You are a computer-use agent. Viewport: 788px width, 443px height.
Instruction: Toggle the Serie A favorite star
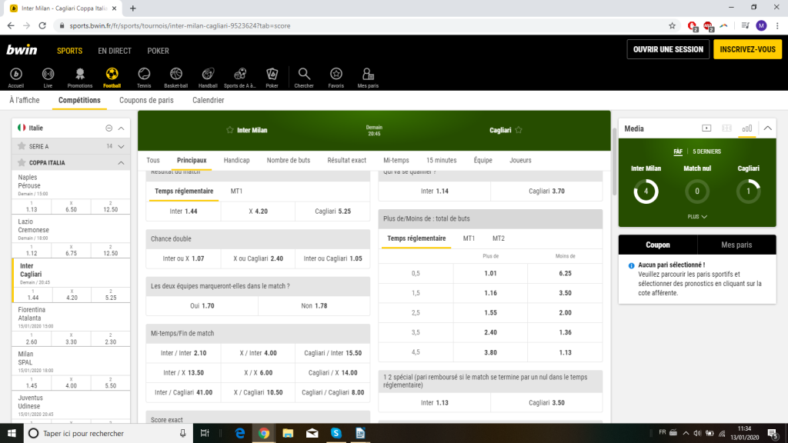[x=22, y=146]
